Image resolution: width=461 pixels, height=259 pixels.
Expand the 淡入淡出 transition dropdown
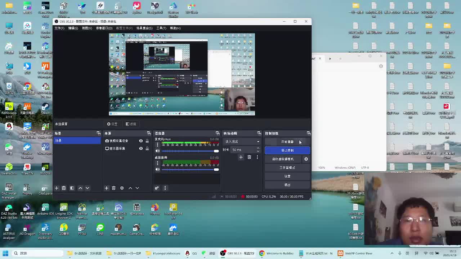click(x=258, y=142)
